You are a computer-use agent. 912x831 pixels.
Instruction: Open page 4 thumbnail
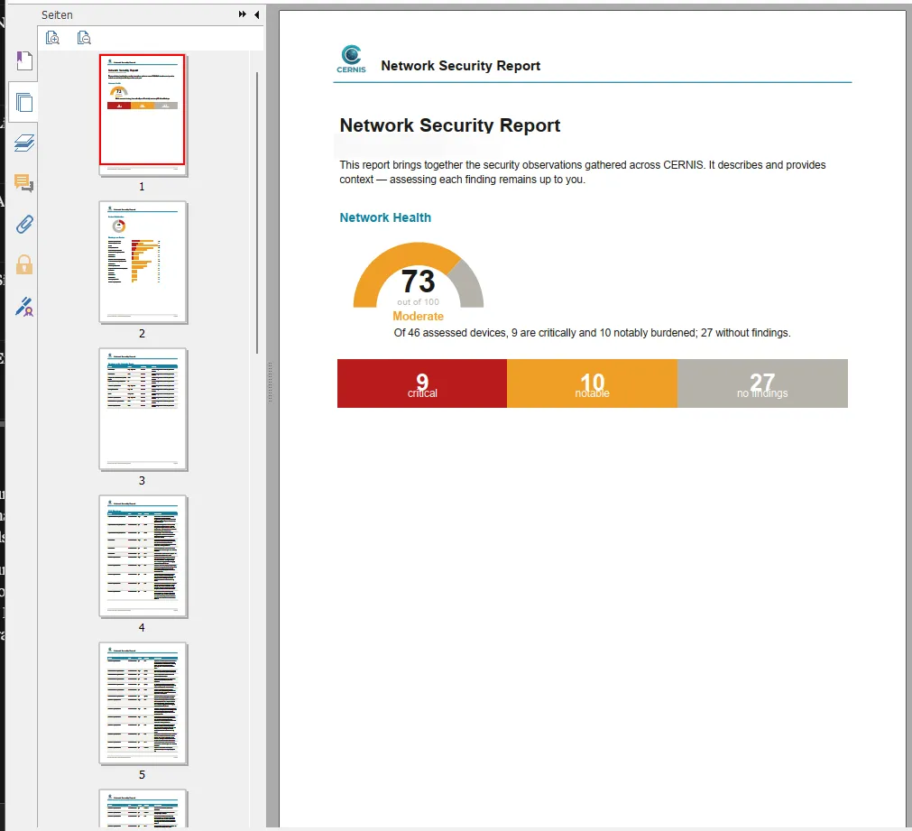pos(143,557)
